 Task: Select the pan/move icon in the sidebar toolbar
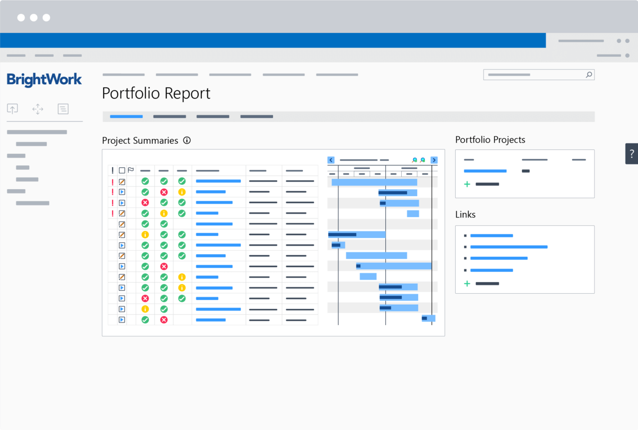37,108
